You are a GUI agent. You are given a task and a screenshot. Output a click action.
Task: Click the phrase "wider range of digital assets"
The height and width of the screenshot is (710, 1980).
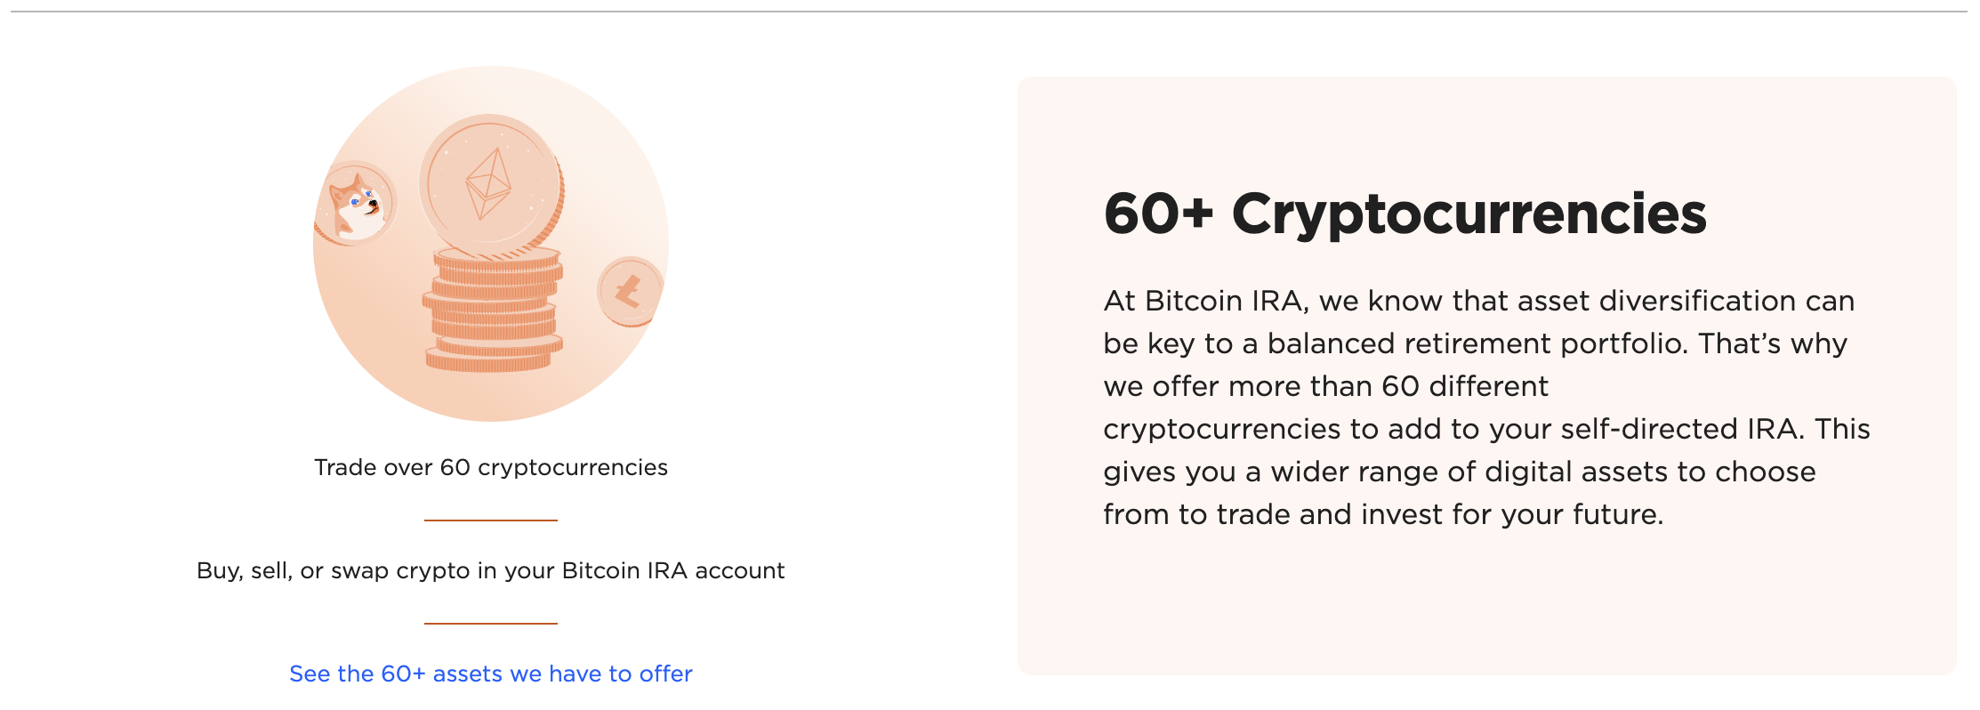click(1468, 472)
